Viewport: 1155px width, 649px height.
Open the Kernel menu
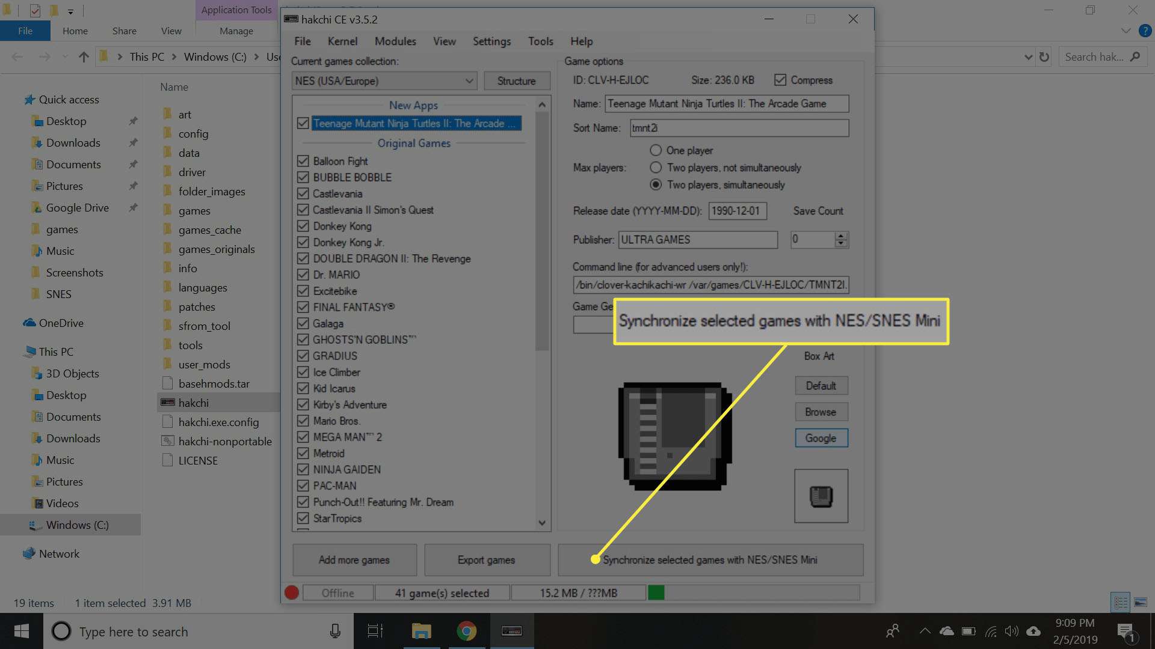coord(342,41)
